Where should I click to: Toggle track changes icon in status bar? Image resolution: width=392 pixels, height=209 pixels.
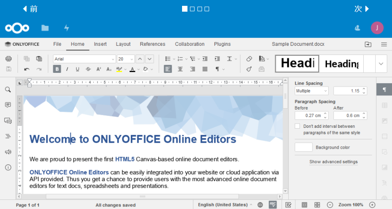tap(288, 205)
